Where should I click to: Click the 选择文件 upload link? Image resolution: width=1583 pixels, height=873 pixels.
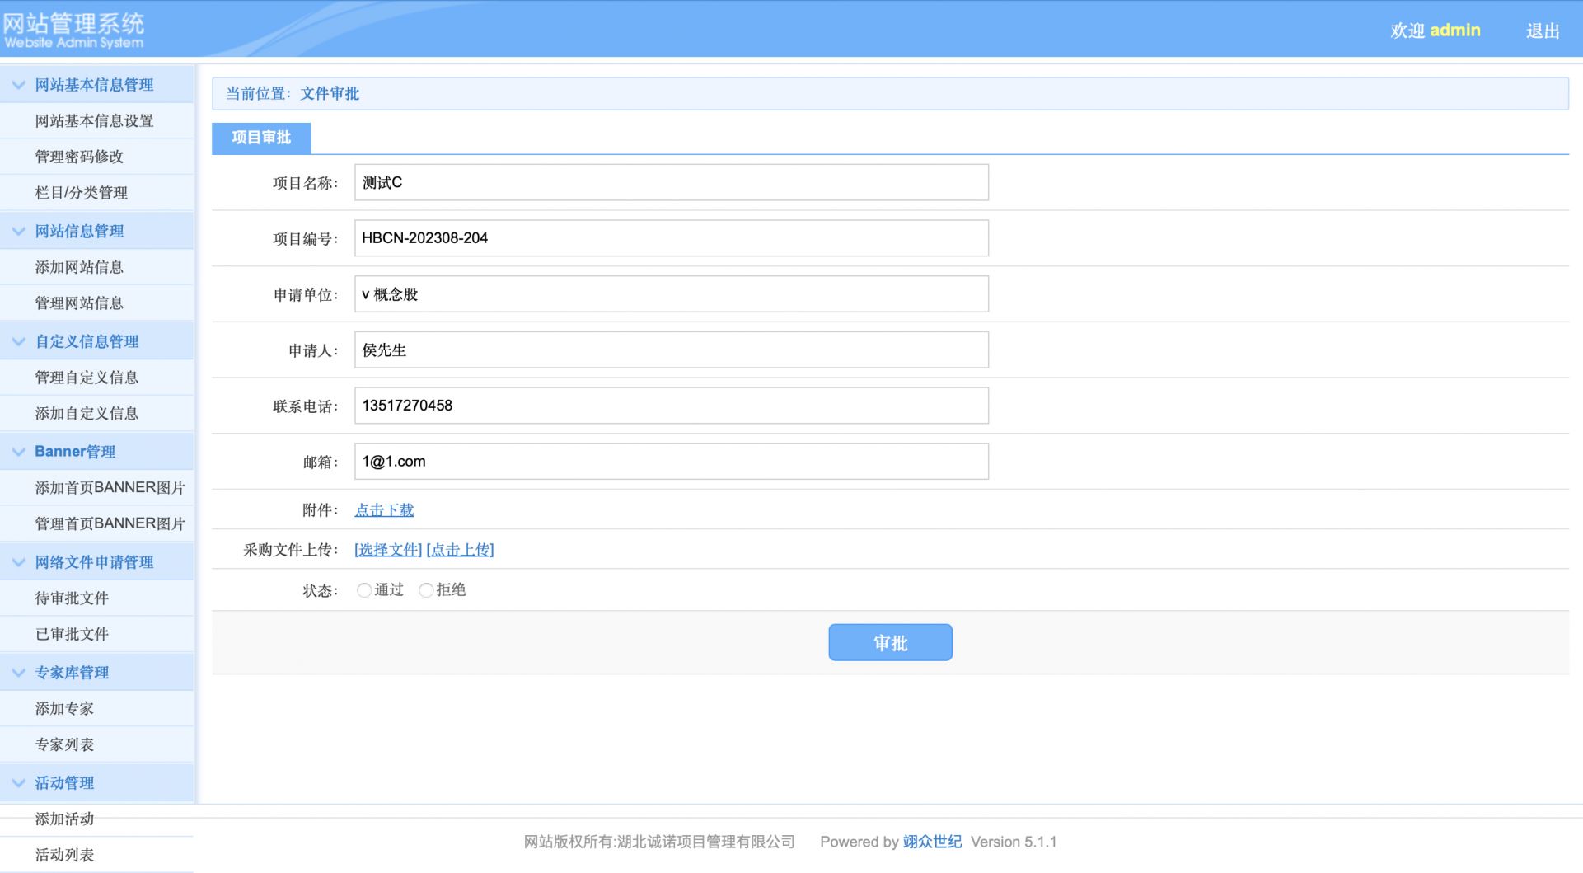coord(388,550)
